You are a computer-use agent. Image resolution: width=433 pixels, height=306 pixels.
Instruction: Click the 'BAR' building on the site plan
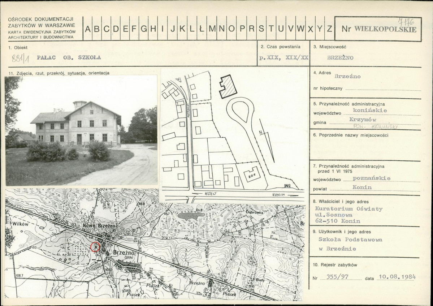pos(252,174)
